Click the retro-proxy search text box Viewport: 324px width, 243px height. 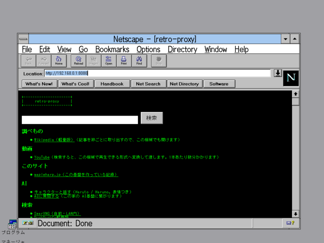click(x=80, y=120)
